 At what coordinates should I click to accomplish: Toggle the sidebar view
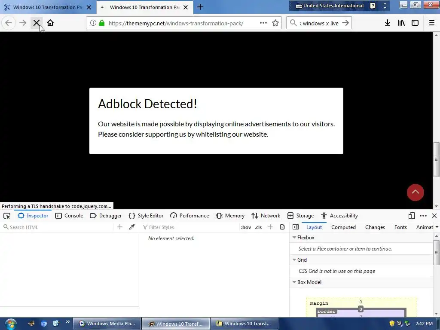tap(415, 23)
